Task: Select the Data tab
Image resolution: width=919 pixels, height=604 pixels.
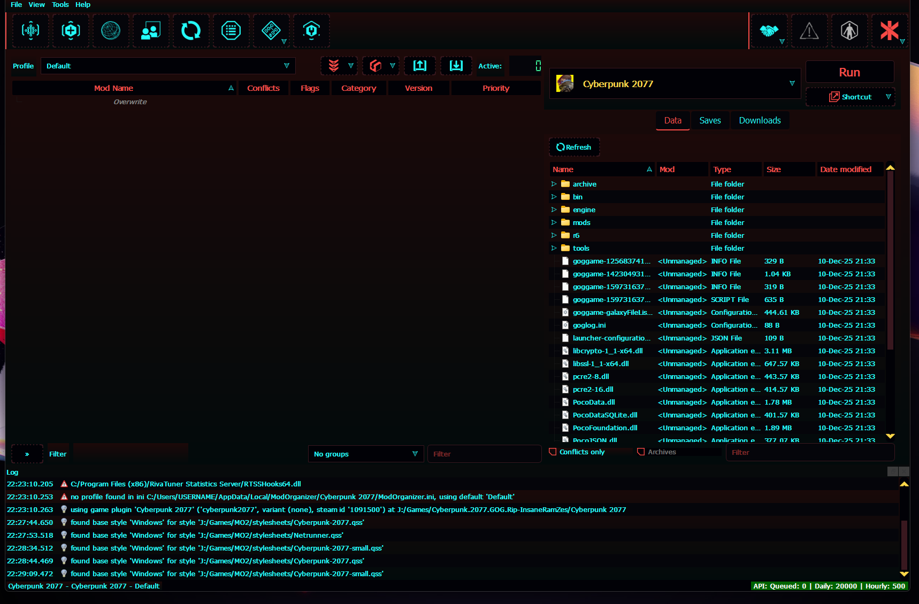Action: [673, 120]
